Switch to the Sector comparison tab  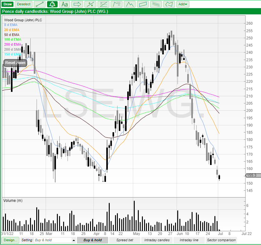(x=221, y=240)
